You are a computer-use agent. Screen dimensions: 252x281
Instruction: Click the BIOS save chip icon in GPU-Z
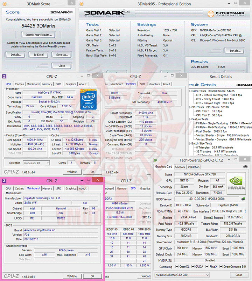tap(243, 199)
